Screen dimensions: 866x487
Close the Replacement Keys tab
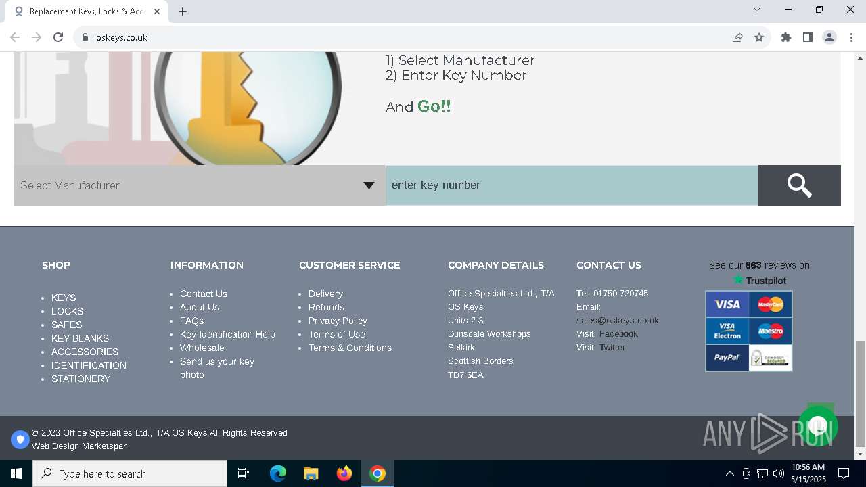[x=158, y=11]
